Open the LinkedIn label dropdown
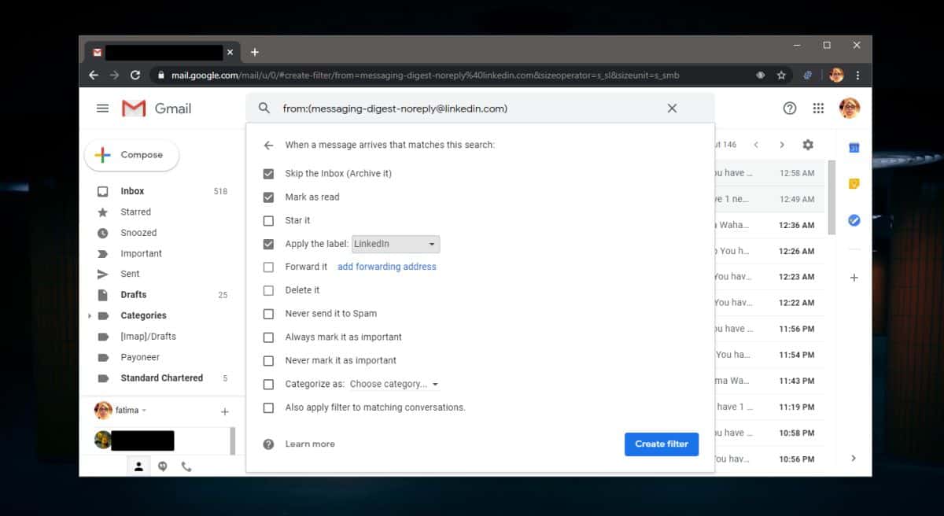 pos(396,244)
